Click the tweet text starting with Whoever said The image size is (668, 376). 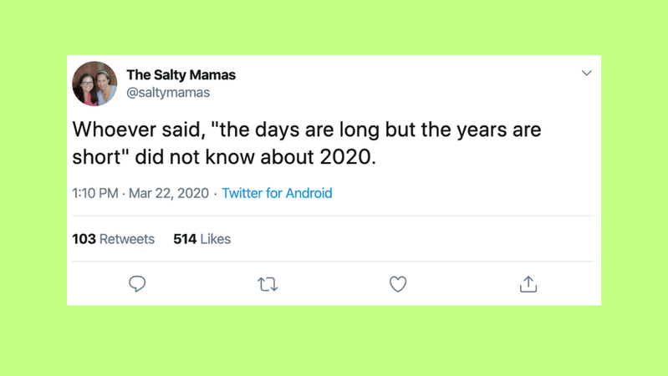click(x=306, y=131)
